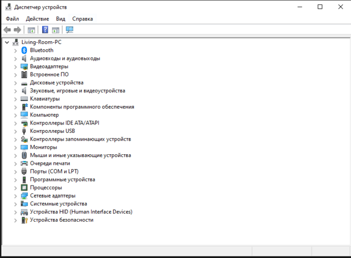Expand the Дисковые устройства category

[x=15, y=83]
